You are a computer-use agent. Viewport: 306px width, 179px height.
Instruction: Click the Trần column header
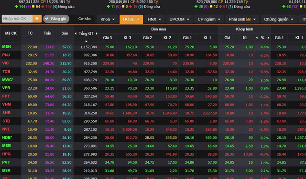(x=47, y=33)
